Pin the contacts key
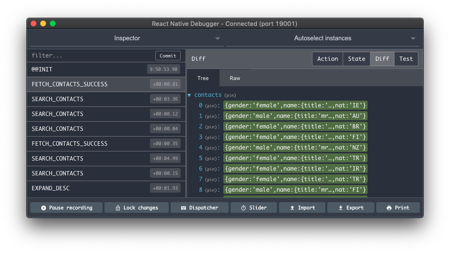 (x=230, y=95)
